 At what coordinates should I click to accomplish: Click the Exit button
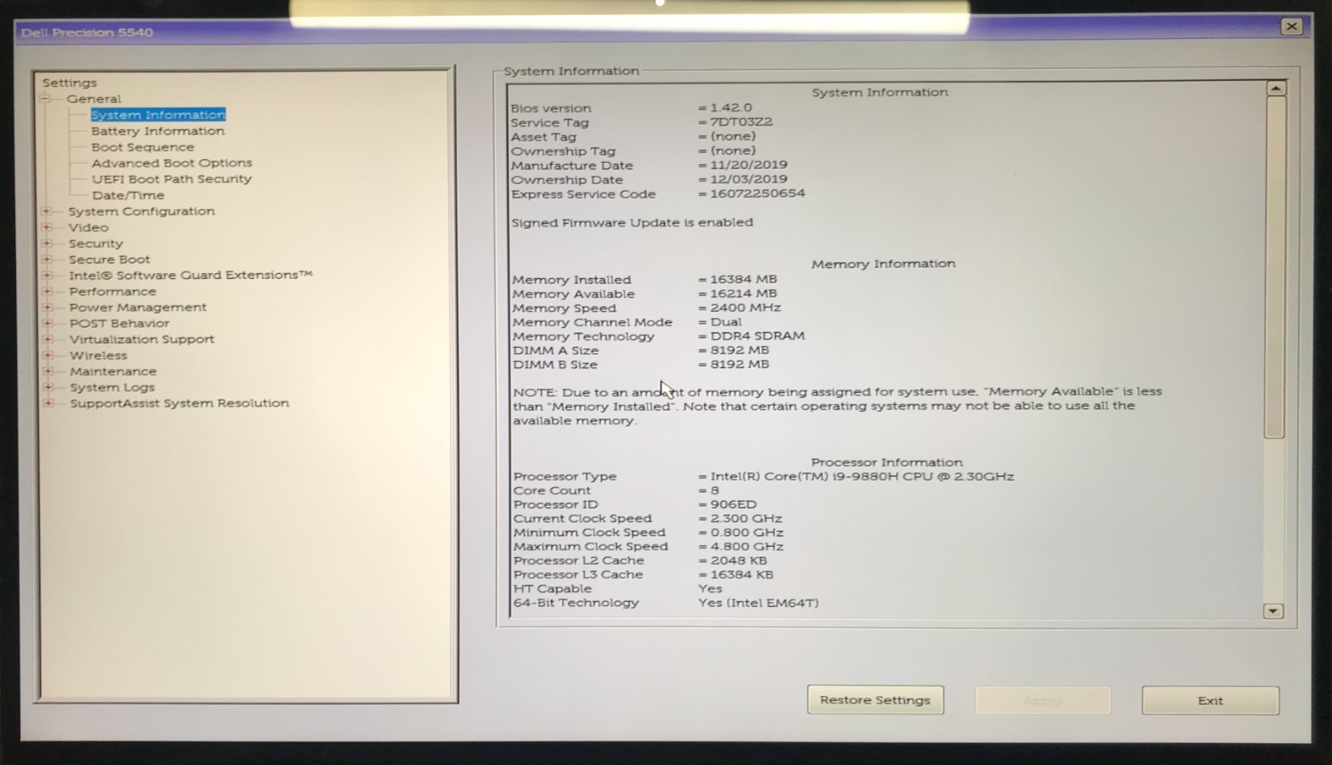coord(1210,700)
